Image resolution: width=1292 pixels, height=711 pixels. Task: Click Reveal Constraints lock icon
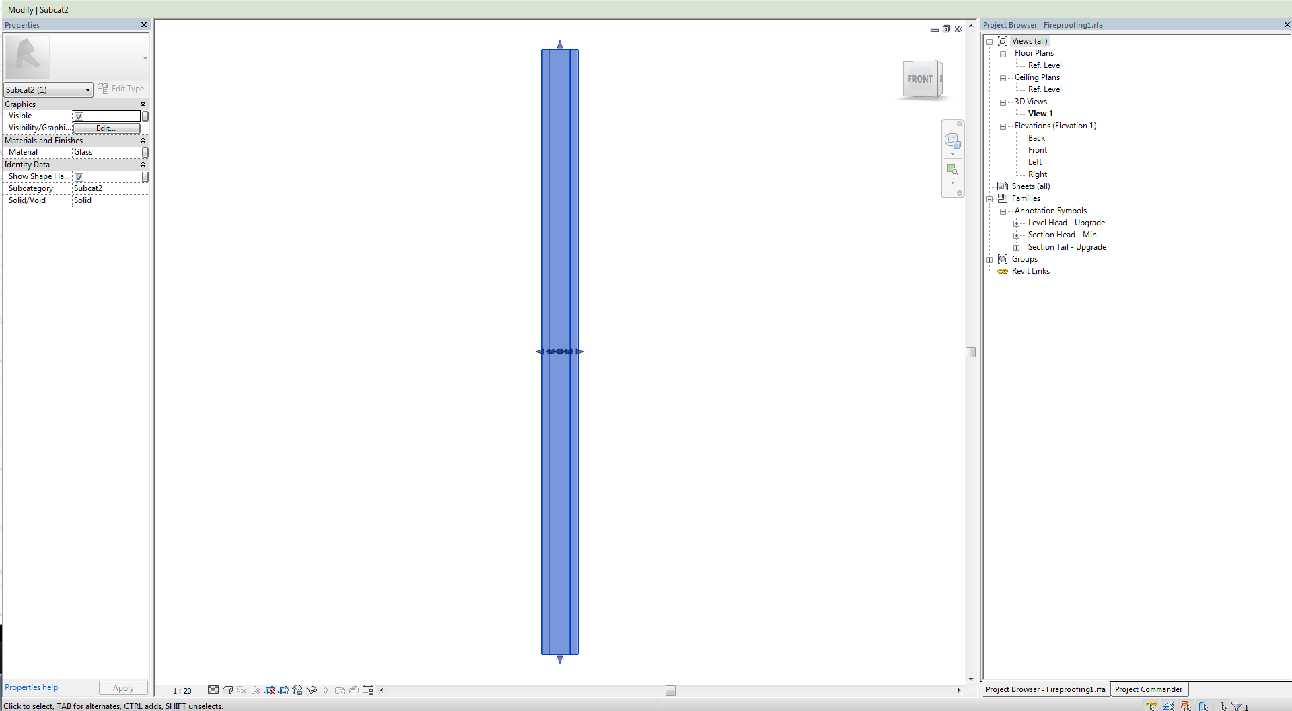[x=368, y=689]
